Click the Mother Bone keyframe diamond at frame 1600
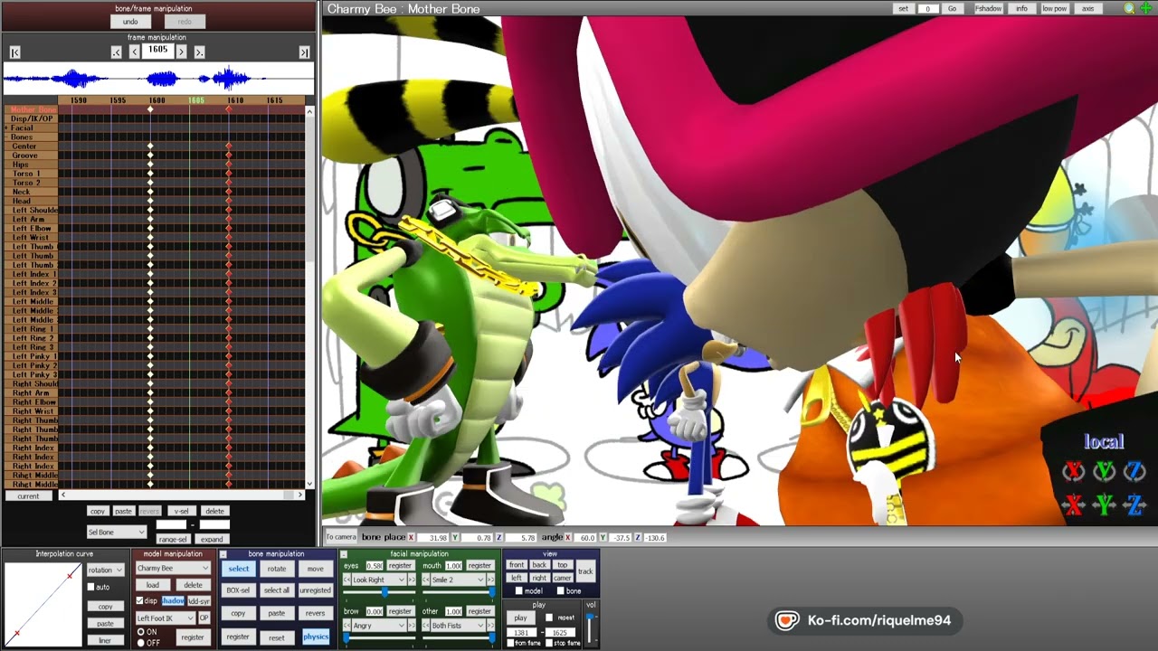 click(150, 109)
